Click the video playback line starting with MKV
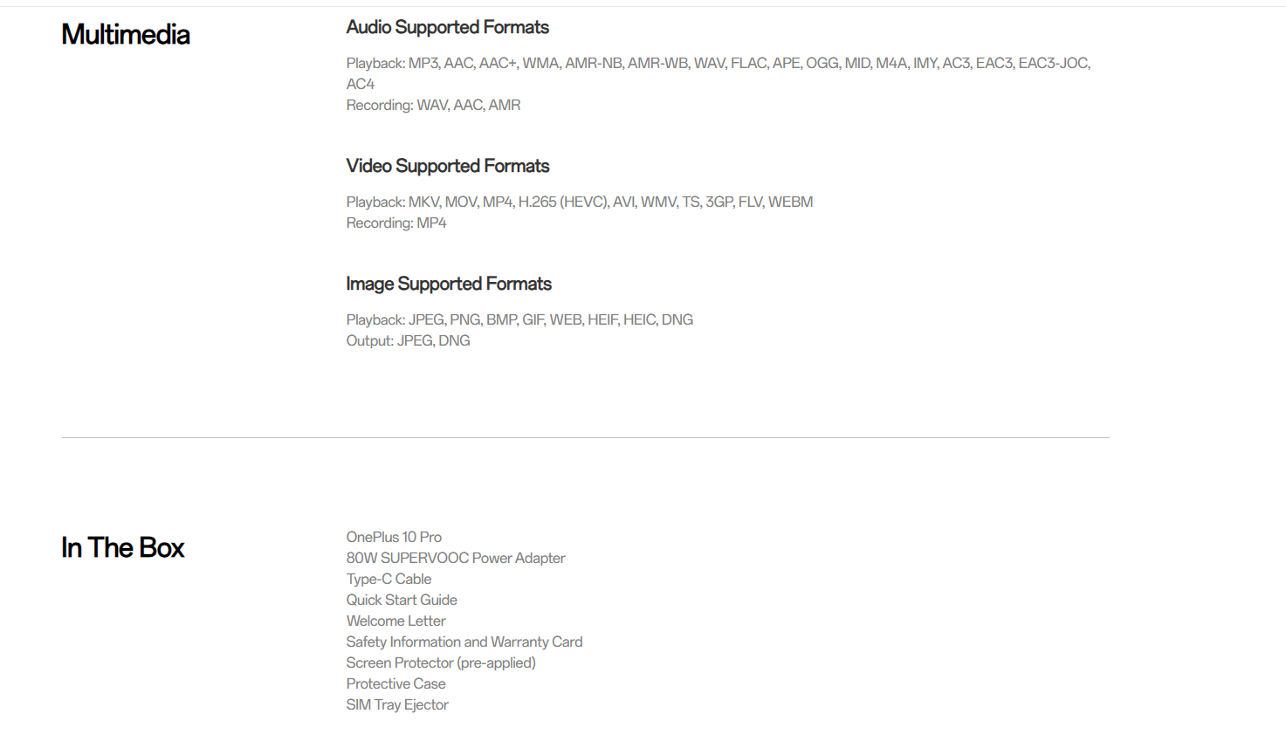 579,202
